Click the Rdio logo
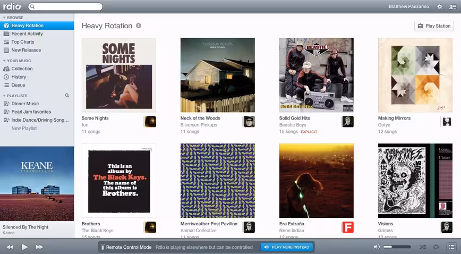The width and height of the screenshot is (461, 254). (12, 6)
